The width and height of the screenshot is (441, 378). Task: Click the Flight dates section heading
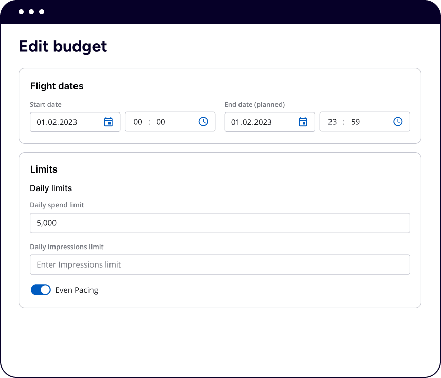[57, 86]
